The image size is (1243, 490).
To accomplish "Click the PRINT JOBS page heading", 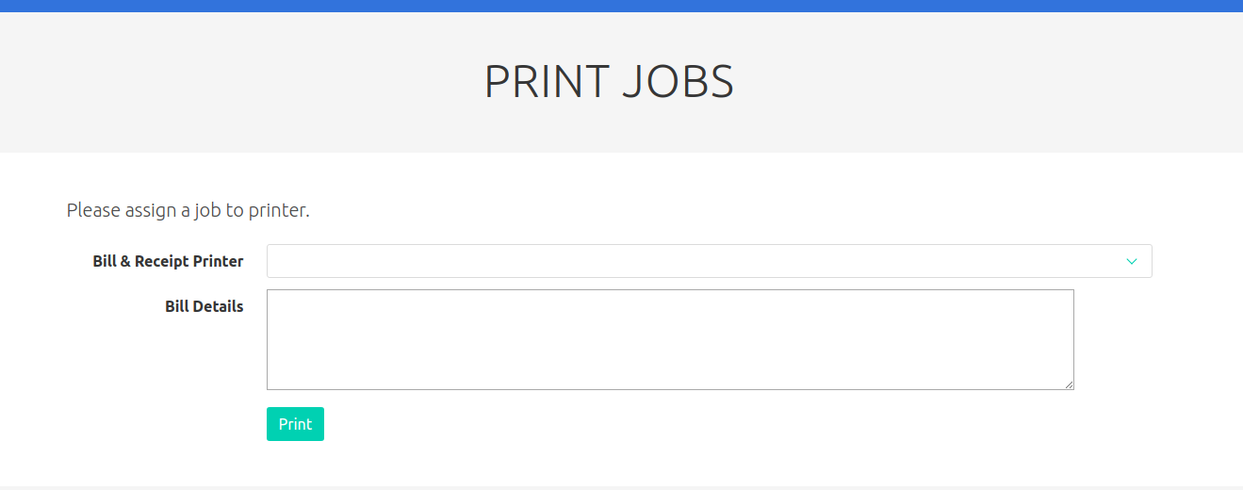I will [609, 82].
